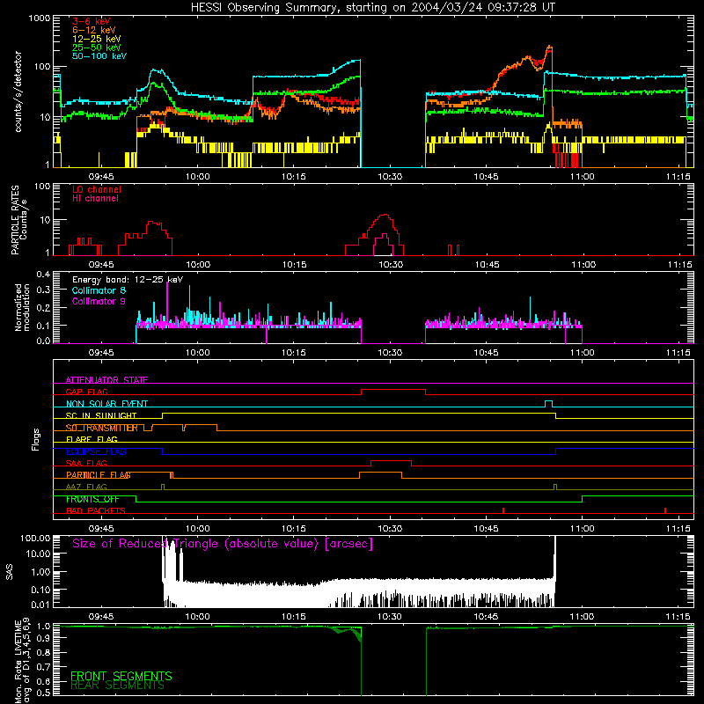704x704 pixels.
Task: Click the counts/s/detector axis label
Action: 18,92
